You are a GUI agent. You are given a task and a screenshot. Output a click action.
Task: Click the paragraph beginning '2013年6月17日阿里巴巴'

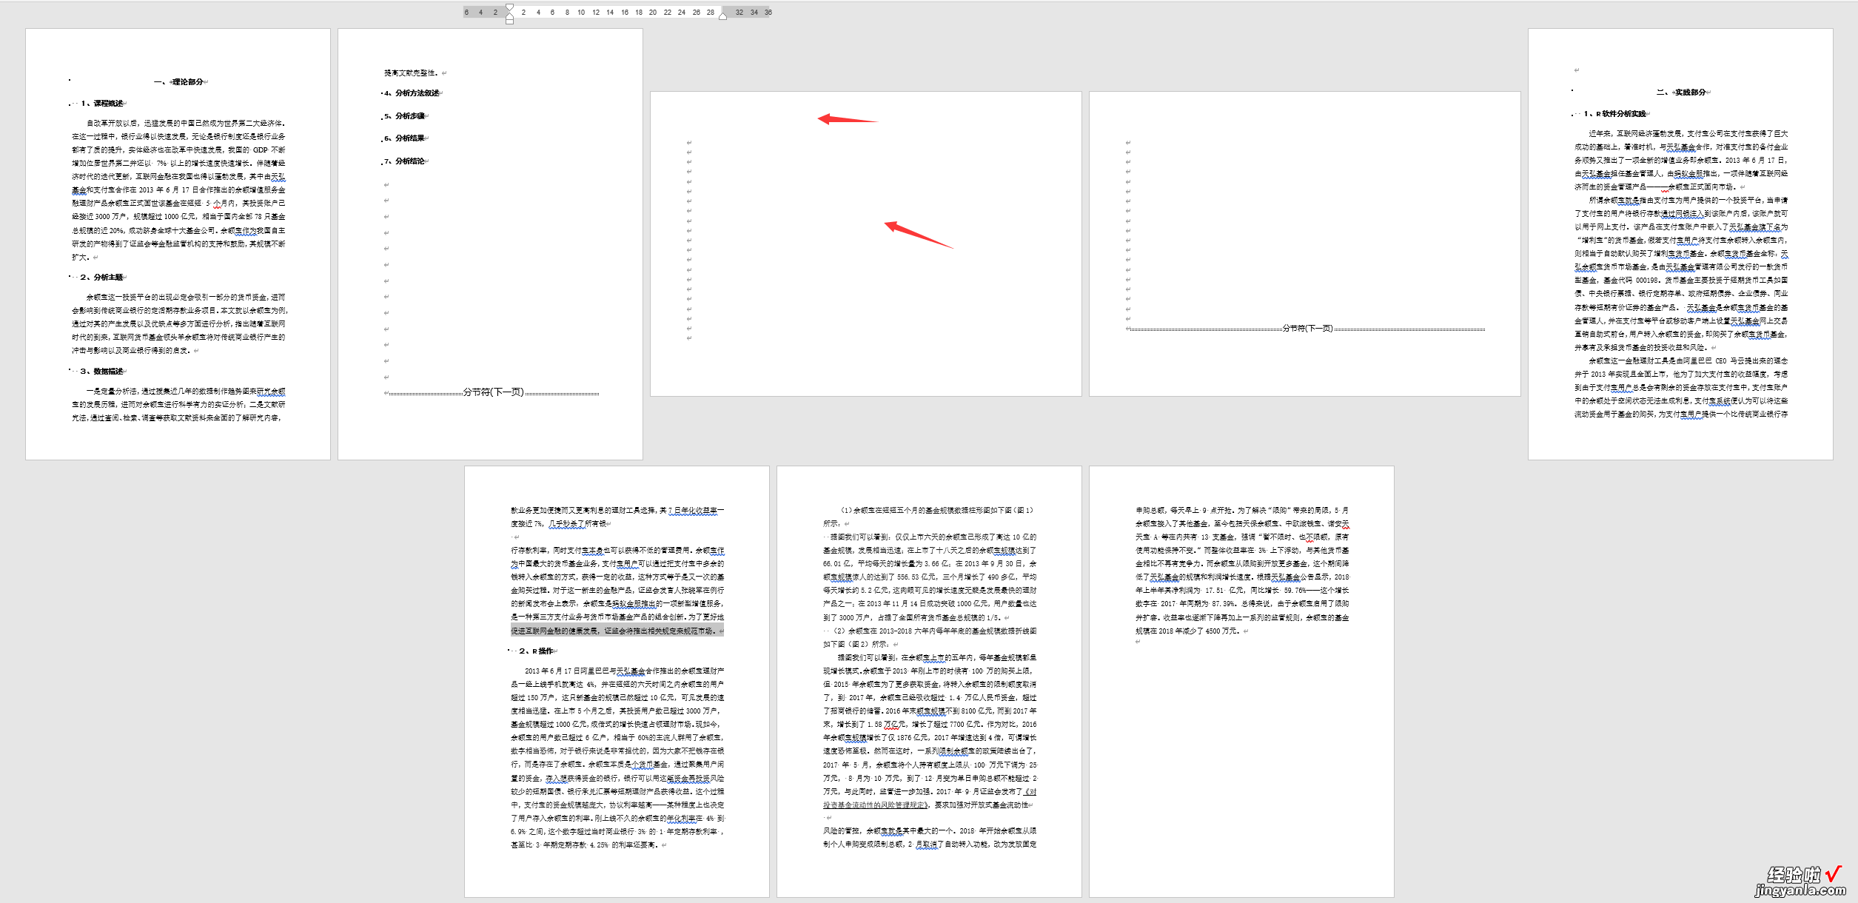[x=617, y=758]
